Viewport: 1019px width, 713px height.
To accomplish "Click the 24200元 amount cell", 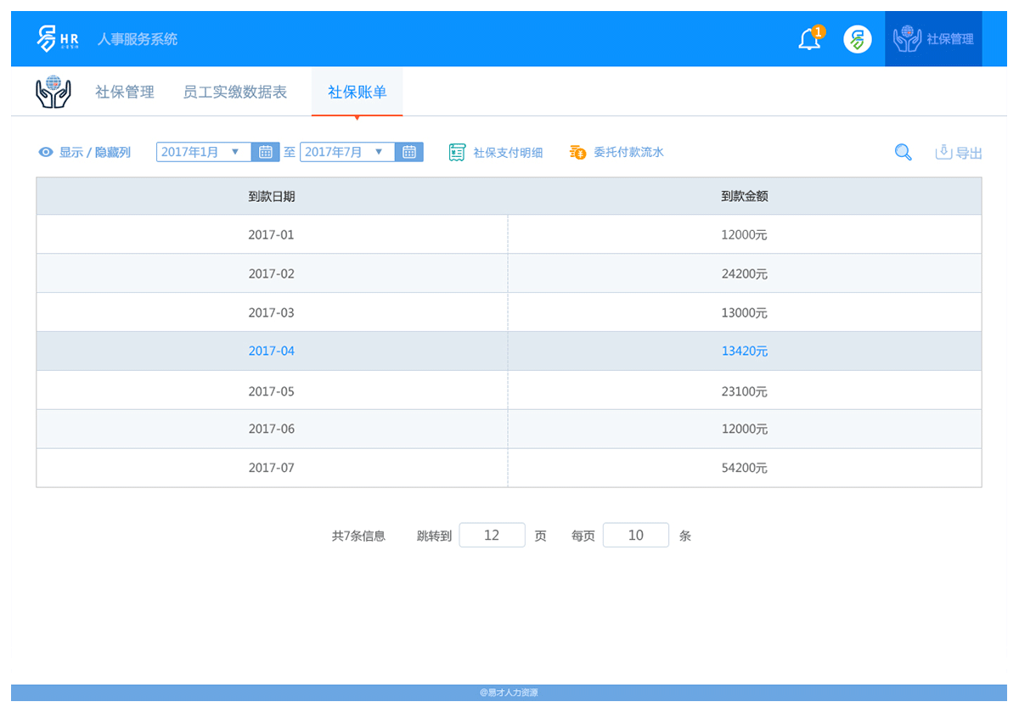I will coord(745,273).
